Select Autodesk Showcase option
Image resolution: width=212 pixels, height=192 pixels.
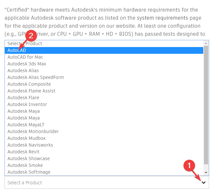[104, 158]
